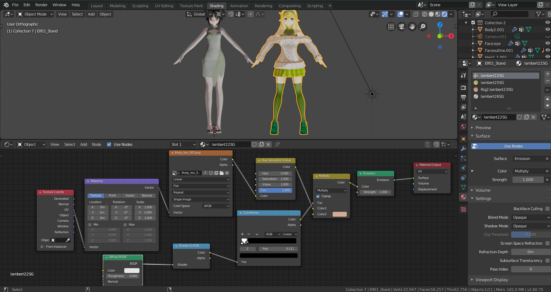Viewport: 551px width, 292px height.
Task: Open the Object Data mesh properties tab
Action: (x=463, y=187)
